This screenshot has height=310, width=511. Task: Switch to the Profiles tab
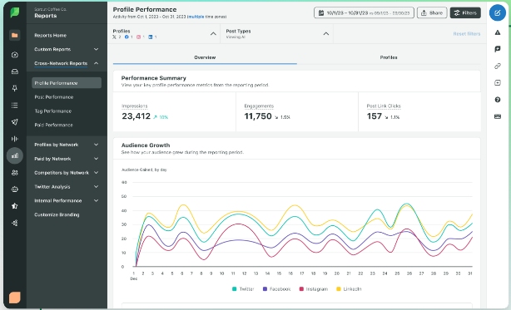(x=389, y=57)
